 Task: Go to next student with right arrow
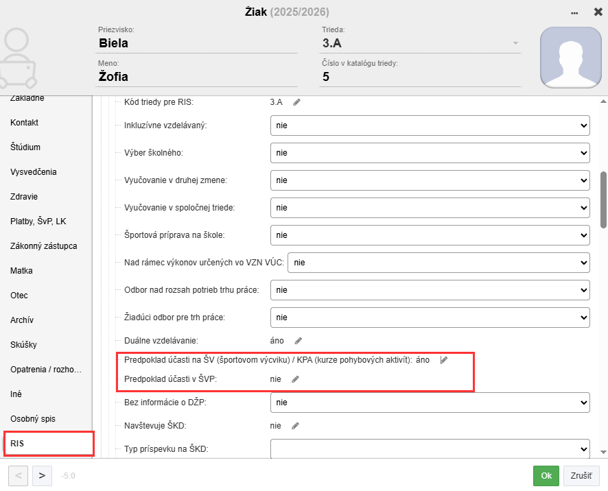click(42, 475)
